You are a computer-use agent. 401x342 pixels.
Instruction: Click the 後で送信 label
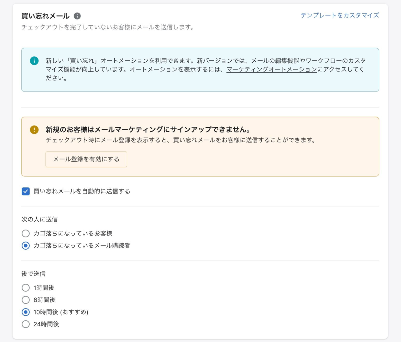34,273
